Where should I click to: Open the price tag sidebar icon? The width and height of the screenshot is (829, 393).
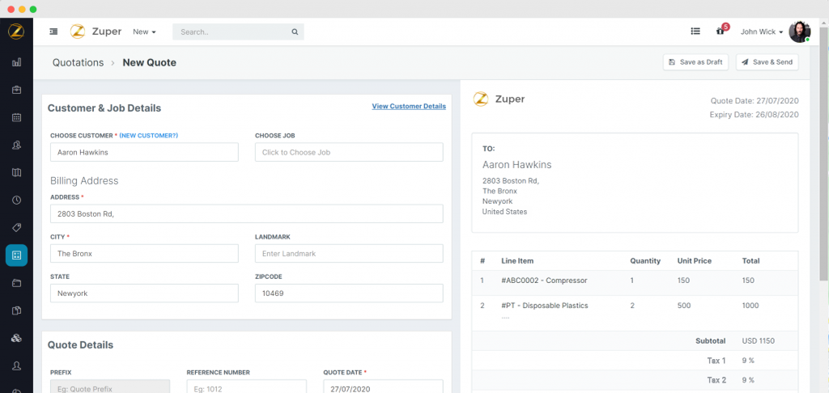pyautogui.click(x=16, y=228)
